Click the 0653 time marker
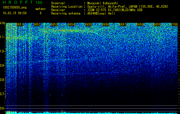This screenshot has width=180, height=114. [54, 25]
